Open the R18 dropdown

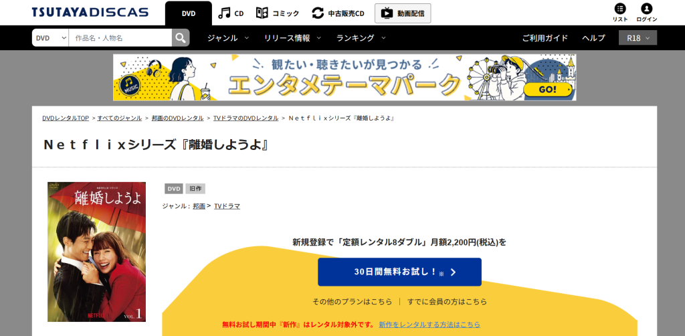click(638, 38)
